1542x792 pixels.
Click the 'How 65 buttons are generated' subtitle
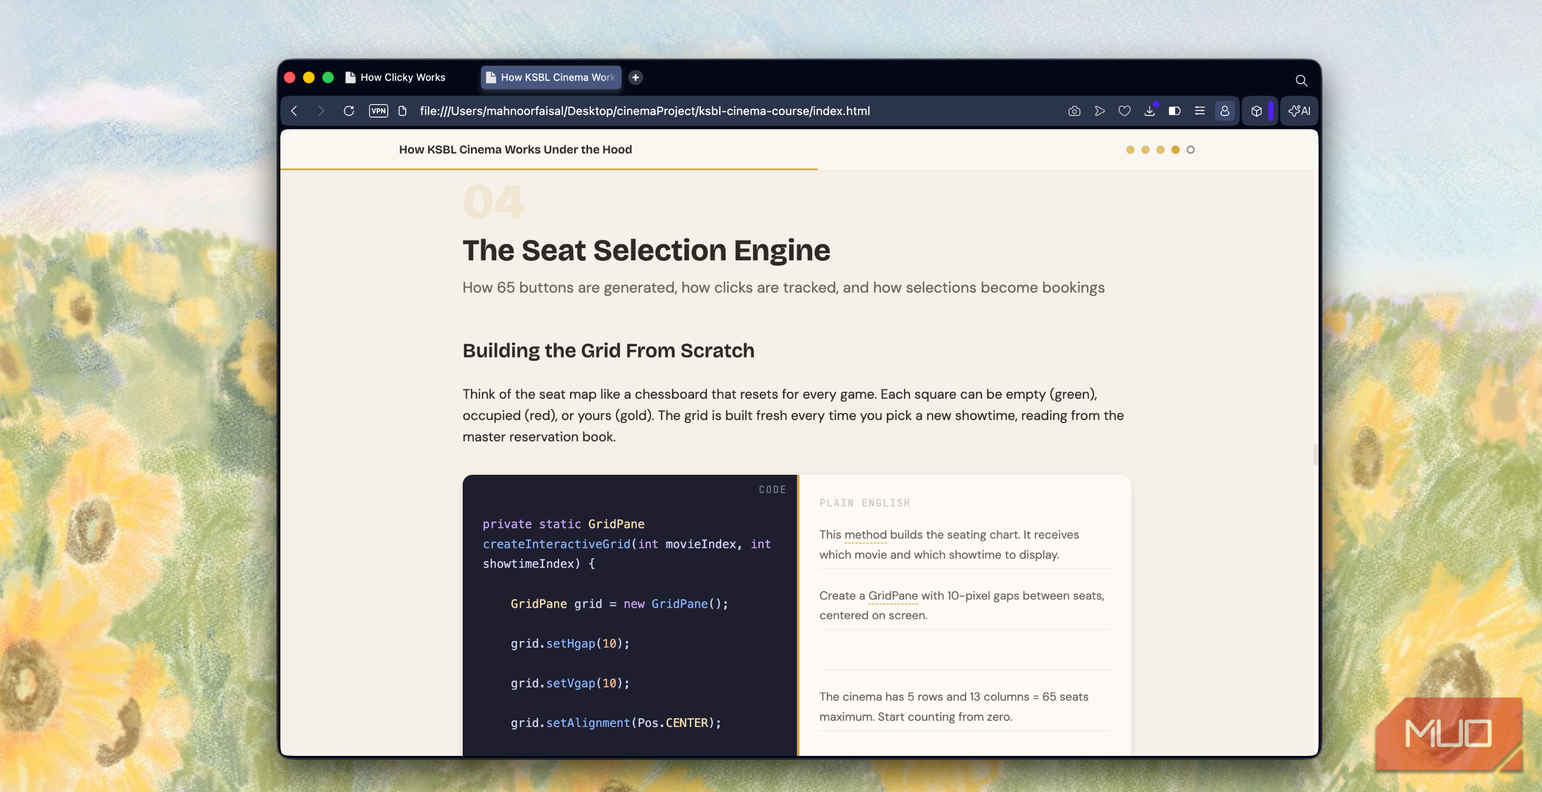pos(784,288)
